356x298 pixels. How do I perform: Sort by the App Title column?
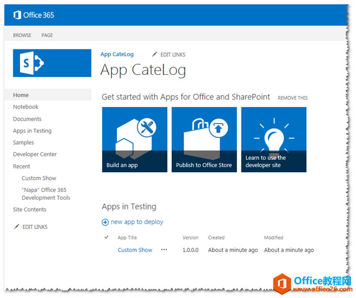pyautogui.click(x=127, y=237)
